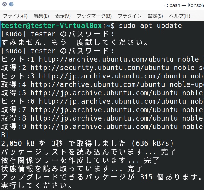Click the line '取得:9 http://jp.archive.ubuntu.com/ubuntu'
Screen dimensions: 204x190
pyautogui.click(x=89, y=127)
